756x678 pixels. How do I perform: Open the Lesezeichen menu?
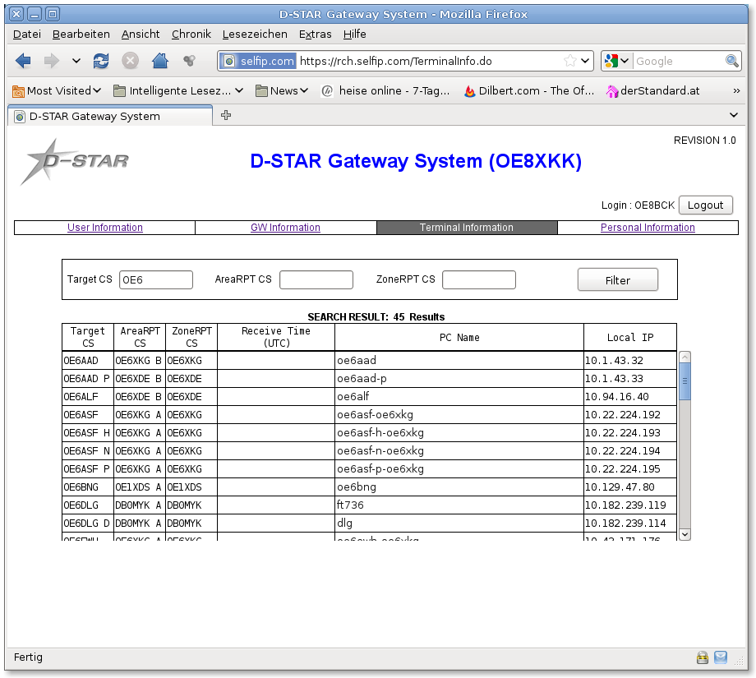tap(255, 35)
